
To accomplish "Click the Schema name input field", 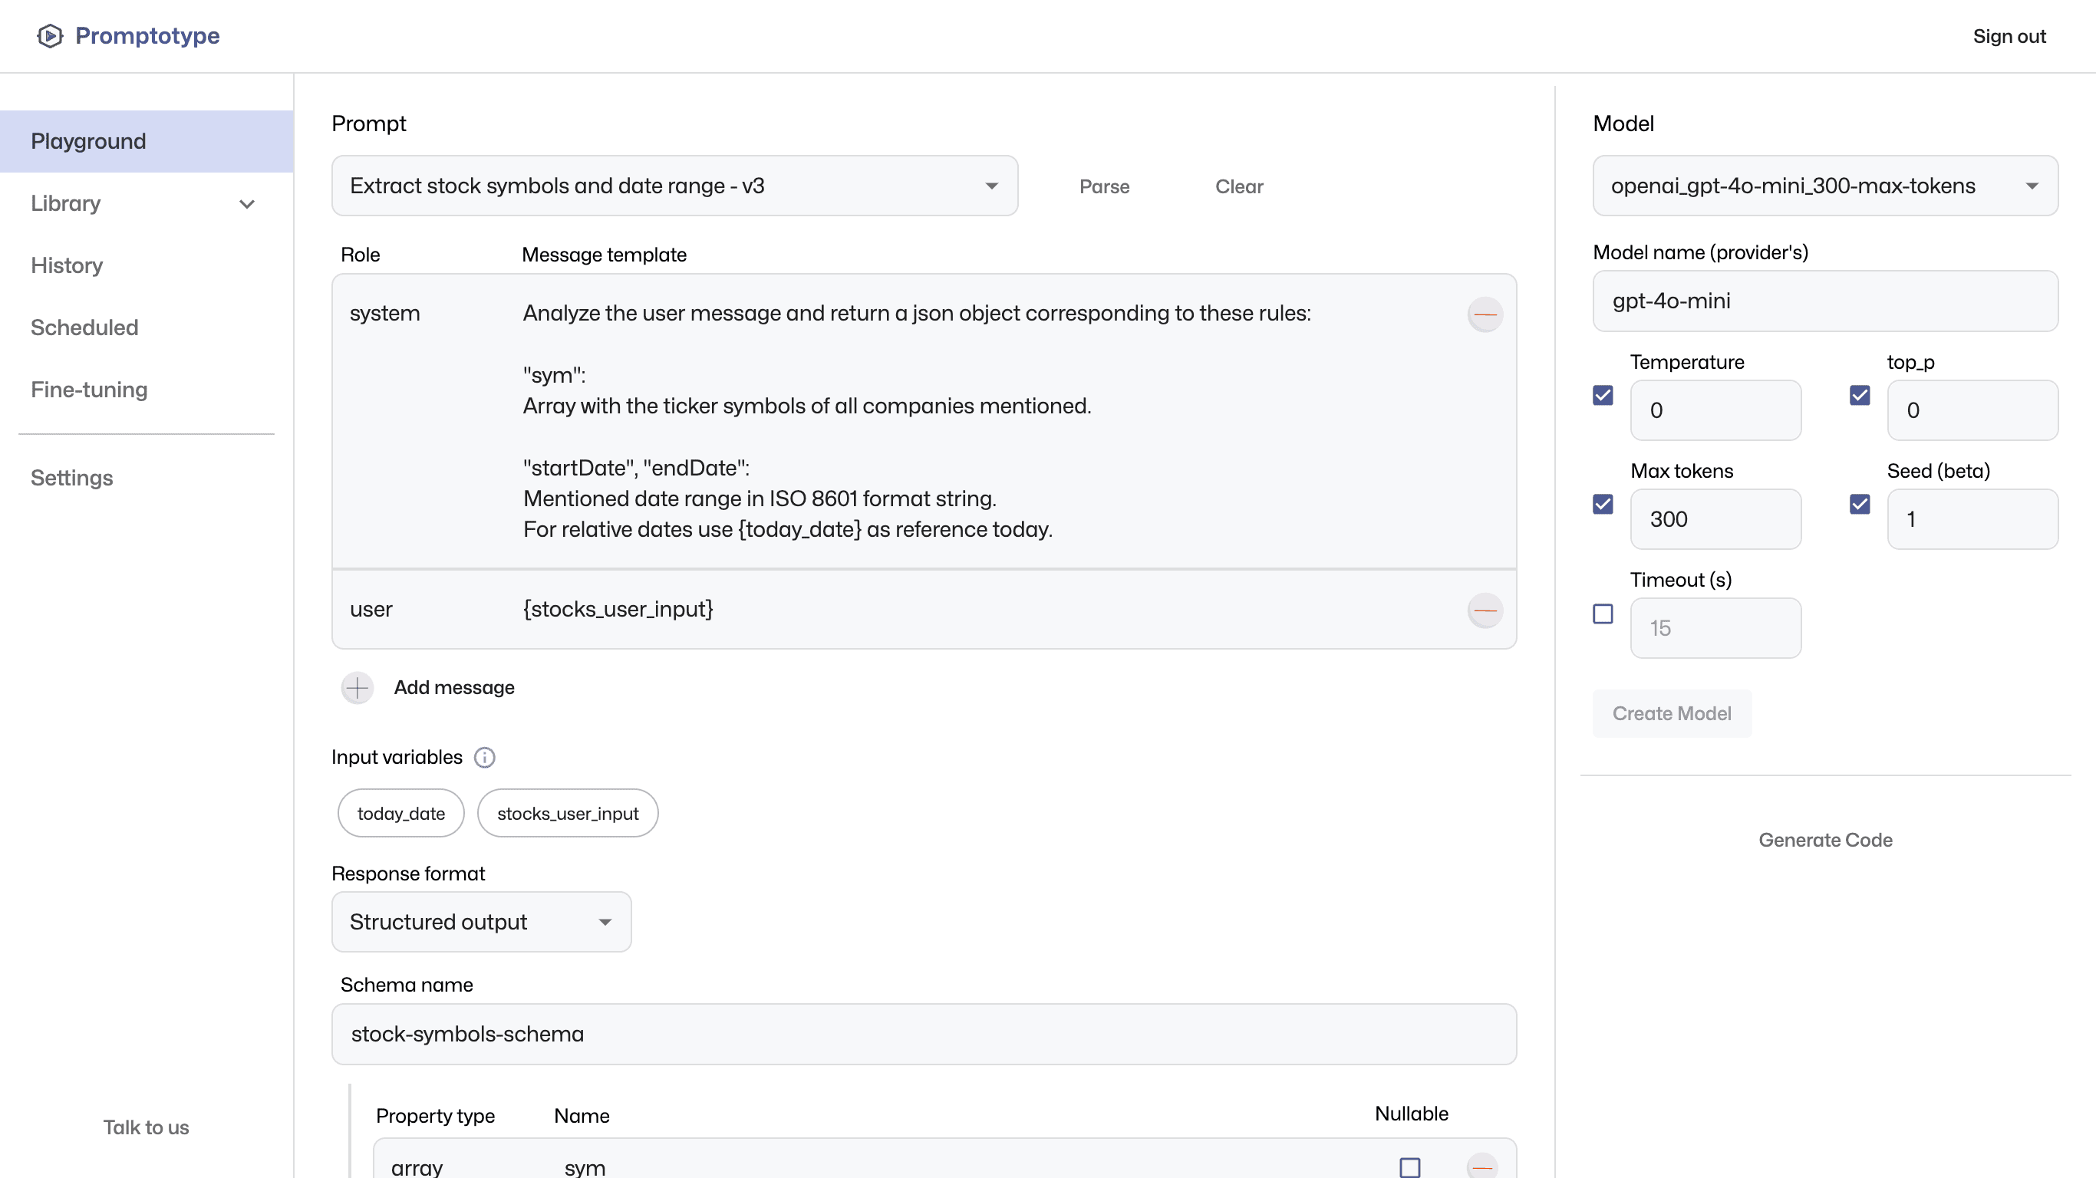I will tap(924, 1035).
